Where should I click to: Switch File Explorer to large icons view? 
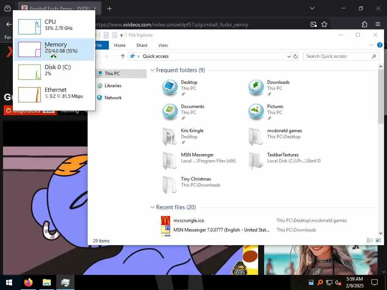click(x=378, y=241)
